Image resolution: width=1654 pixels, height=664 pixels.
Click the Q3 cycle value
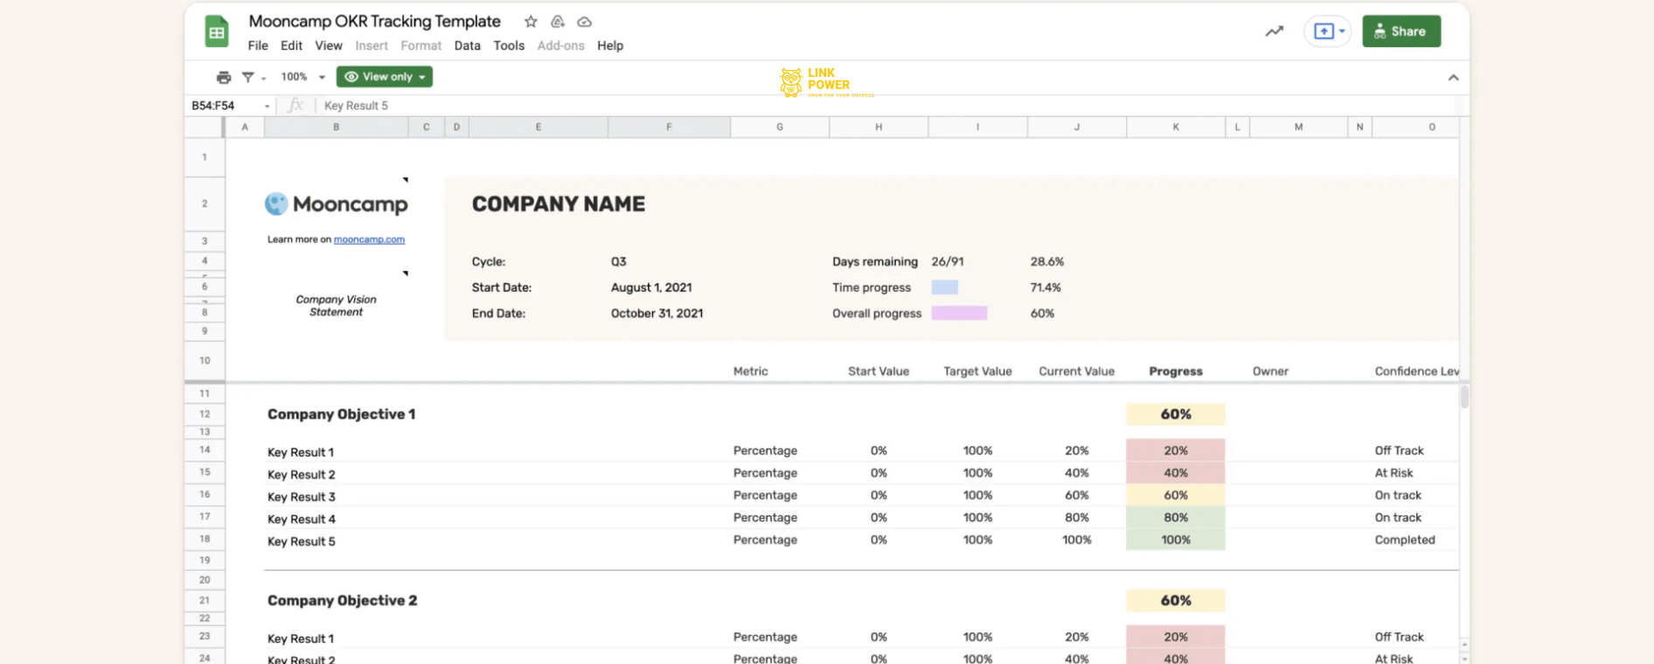[619, 261]
